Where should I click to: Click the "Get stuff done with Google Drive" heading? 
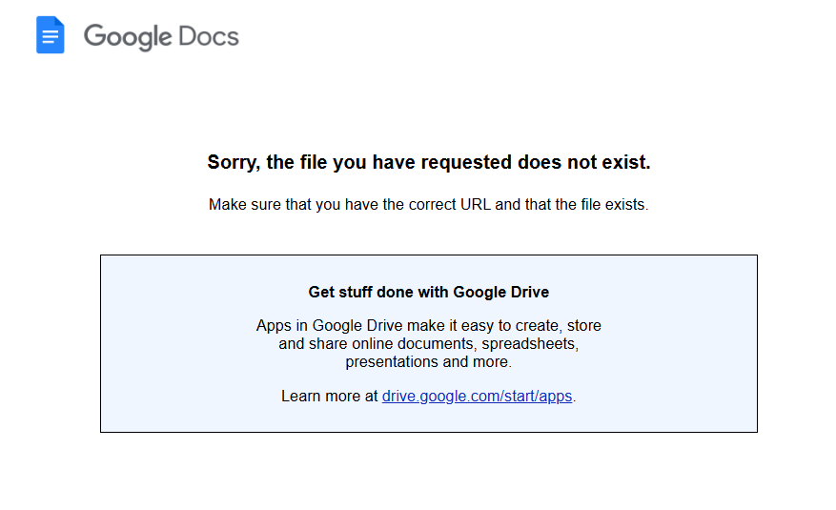coord(428,292)
